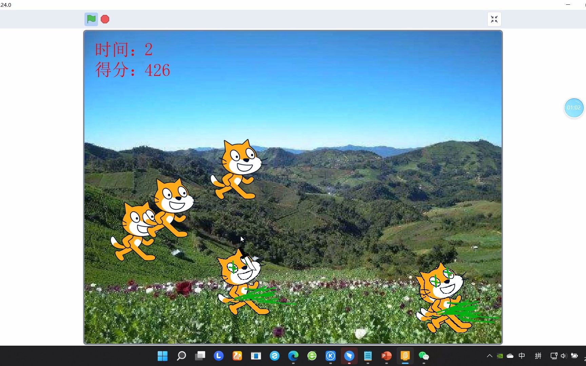The width and height of the screenshot is (586, 366).
Task: Open Task View on the taskbar
Action: [200, 356]
